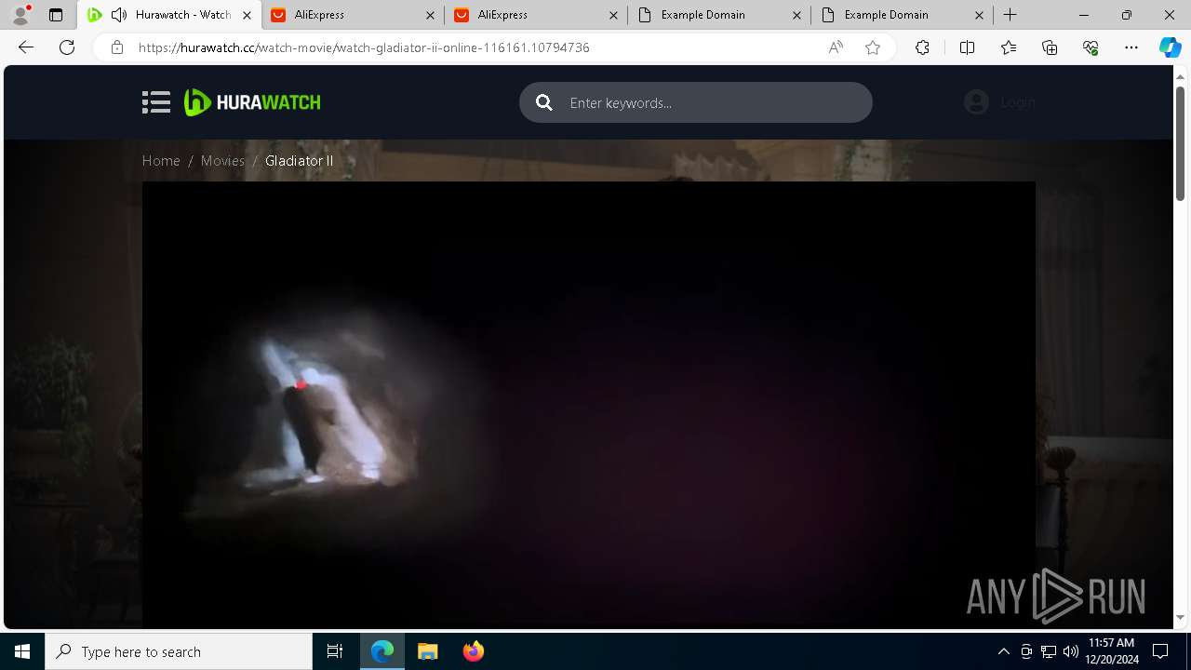1191x670 pixels.
Task: Open Favorites list icon
Action: [1009, 47]
